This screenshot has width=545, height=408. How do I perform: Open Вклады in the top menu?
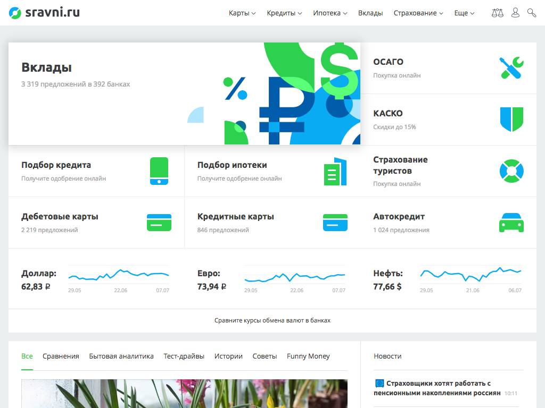pos(370,13)
